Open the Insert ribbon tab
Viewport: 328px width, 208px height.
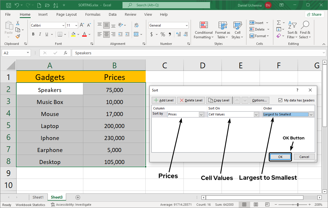pyautogui.click(x=43, y=14)
